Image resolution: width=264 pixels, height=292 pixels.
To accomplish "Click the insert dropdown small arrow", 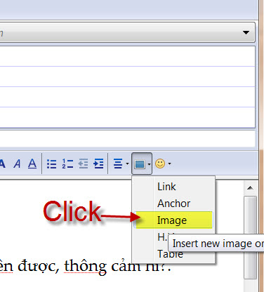I will (x=149, y=164).
